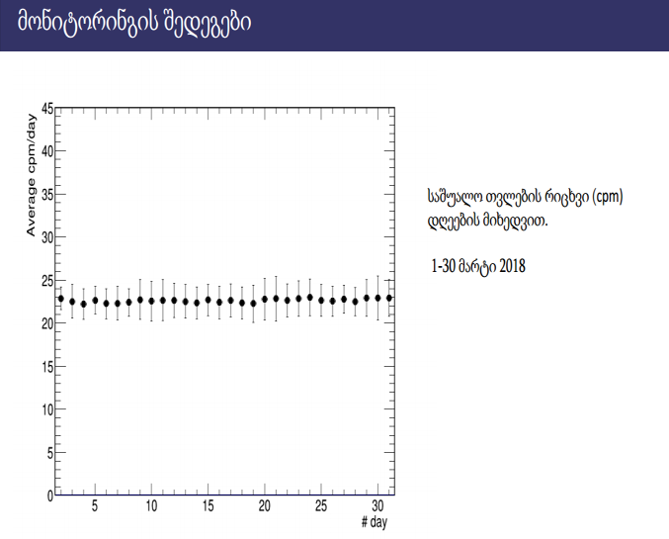669x539 pixels.
Task: Click the second line of the description text
Action: (x=487, y=222)
